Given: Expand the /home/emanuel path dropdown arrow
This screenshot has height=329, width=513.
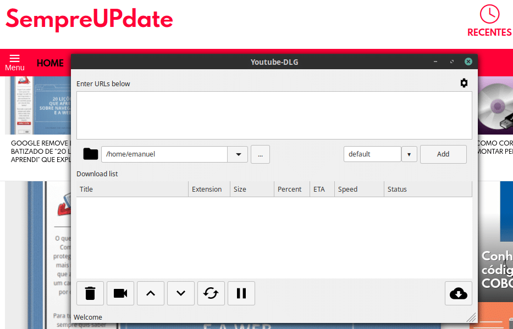Looking at the screenshot, I should pos(238,154).
